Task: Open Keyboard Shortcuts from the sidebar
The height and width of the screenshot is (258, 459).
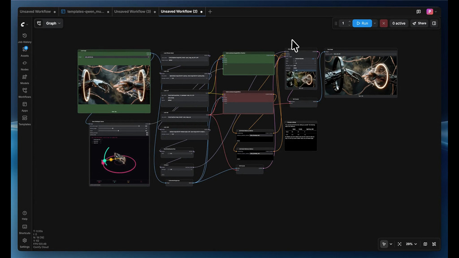Action: 25,229
